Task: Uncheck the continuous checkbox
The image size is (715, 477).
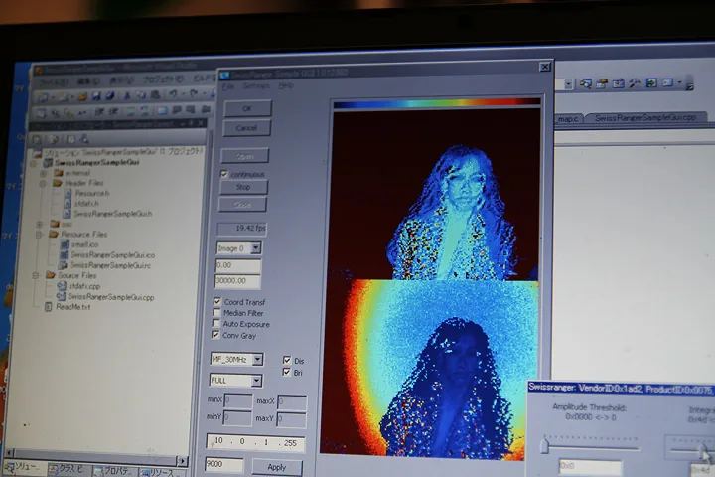Action: pos(224,174)
